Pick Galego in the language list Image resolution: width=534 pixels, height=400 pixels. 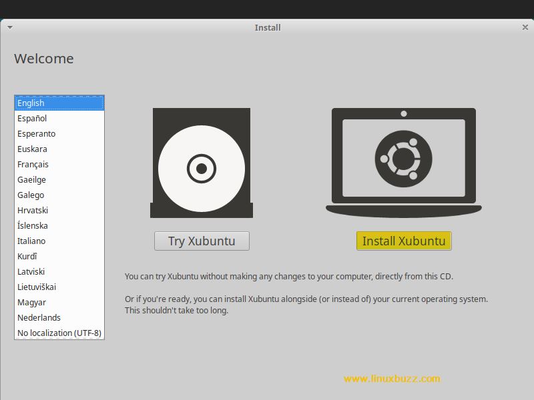tap(59, 195)
